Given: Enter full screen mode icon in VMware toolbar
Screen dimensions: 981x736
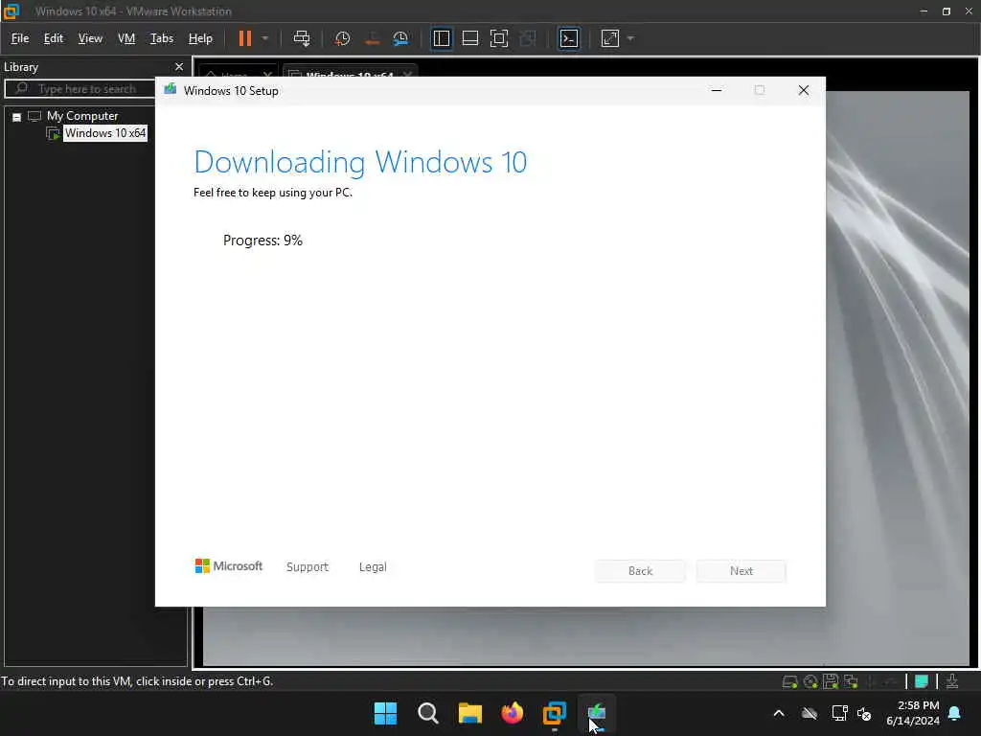Looking at the screenshot, I should [x=498, y=38].
